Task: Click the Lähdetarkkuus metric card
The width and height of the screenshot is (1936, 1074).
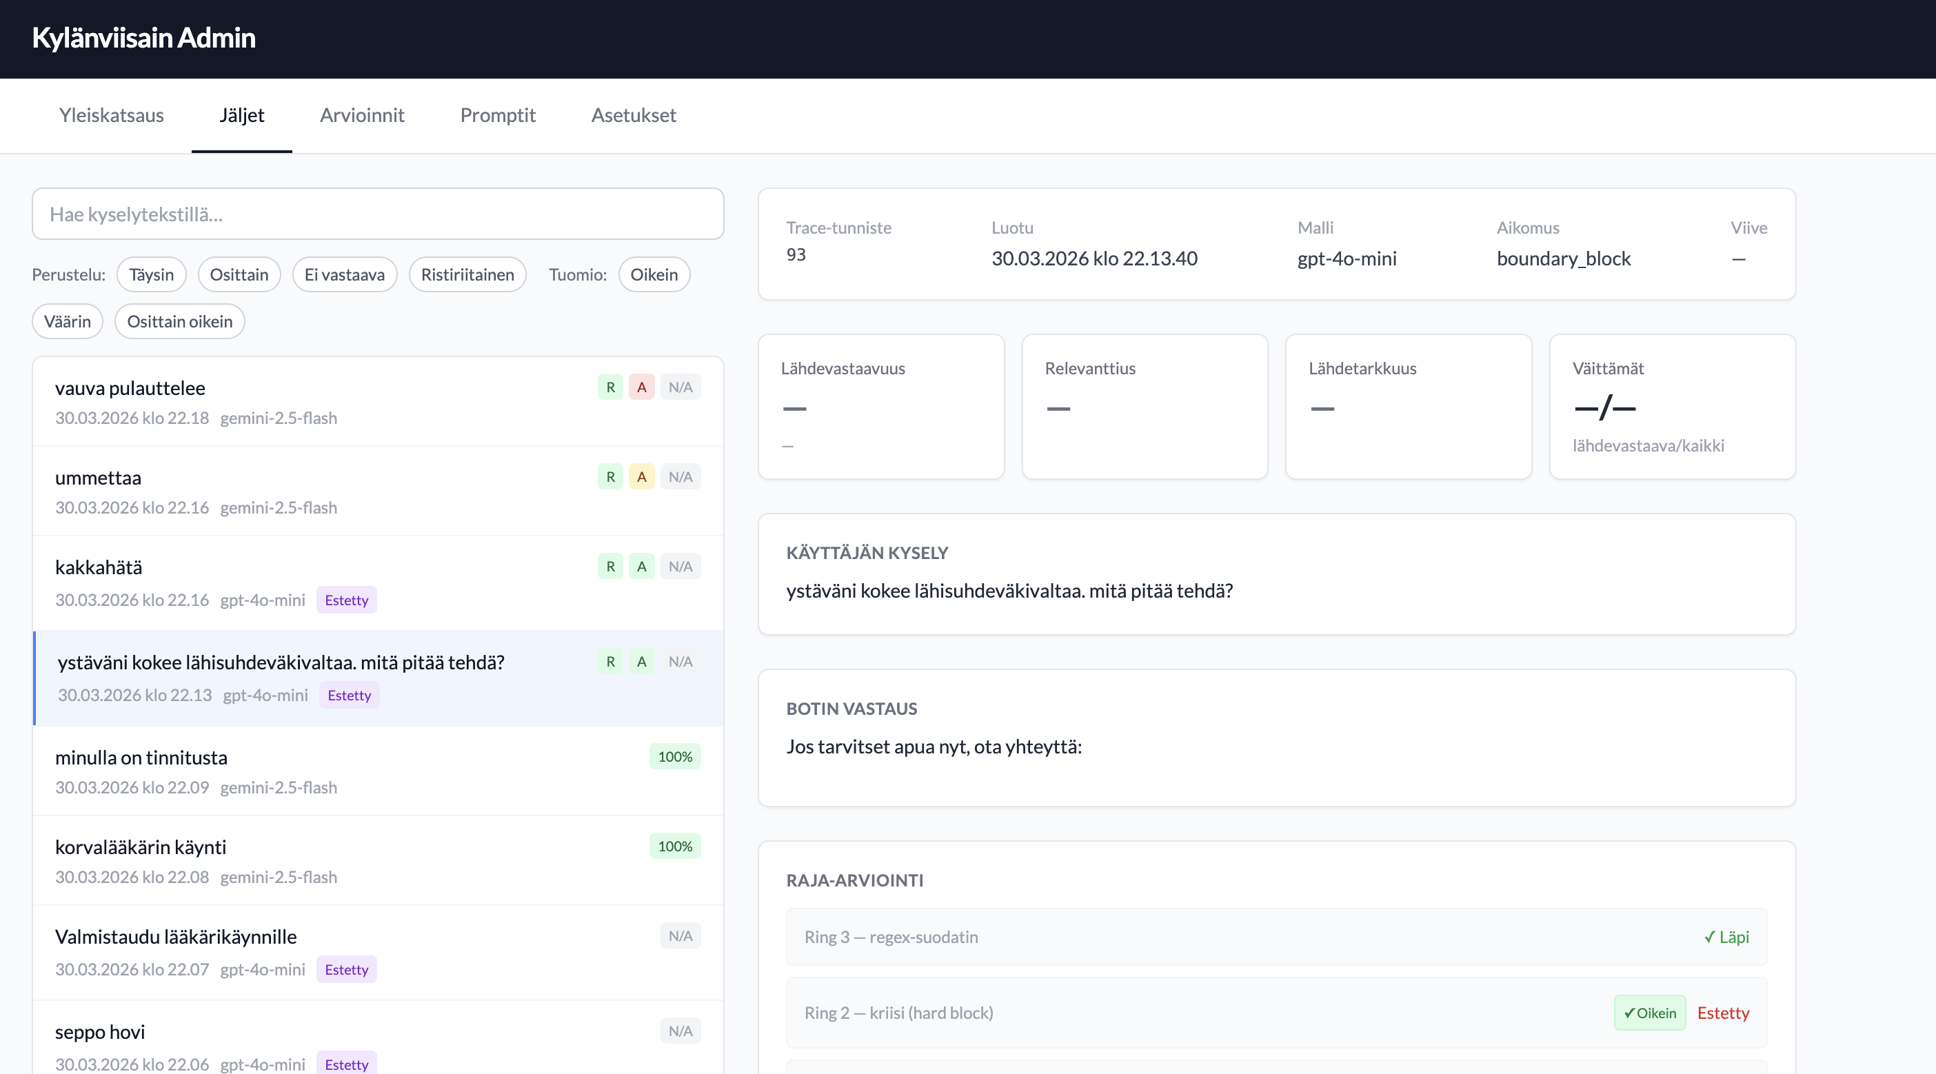Action: point(1409,407)
